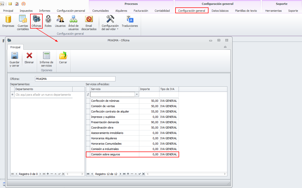302x188 pixels.
Task: Go to last record in services navigator
Action: pos(124,174)
